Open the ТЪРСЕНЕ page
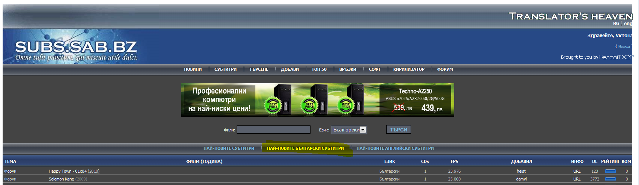The height and width of the screenshot is (185, 639). pos(259,69)
